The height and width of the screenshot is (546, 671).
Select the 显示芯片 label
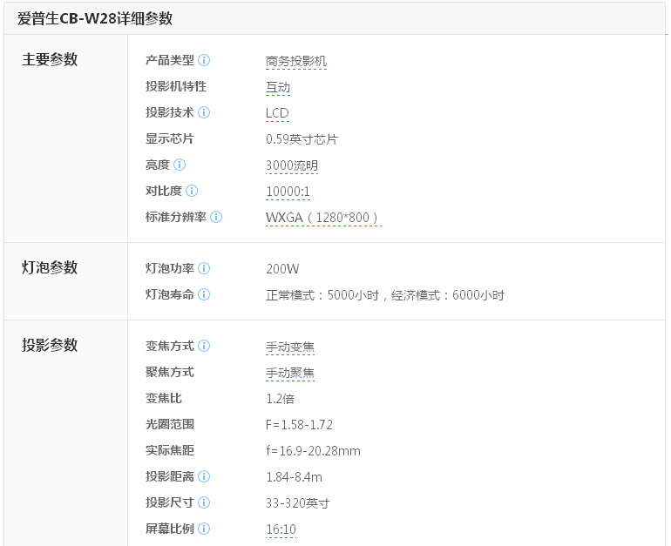(170, 138)
